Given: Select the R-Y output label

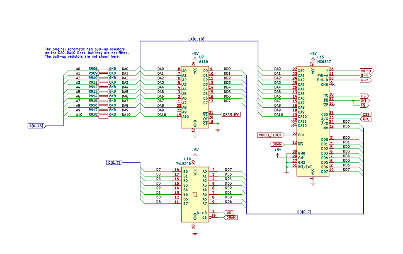Looking at the screenshot, I should [x=365, y=80].
